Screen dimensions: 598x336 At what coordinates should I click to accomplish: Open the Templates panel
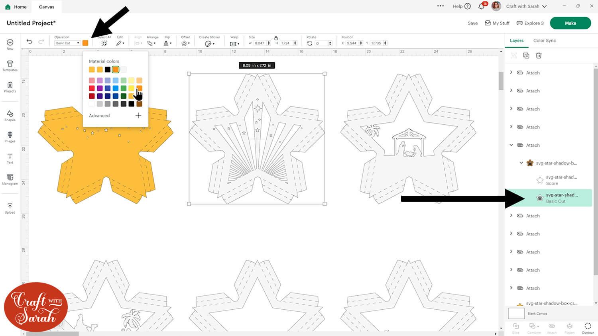[x=10, y=64]
